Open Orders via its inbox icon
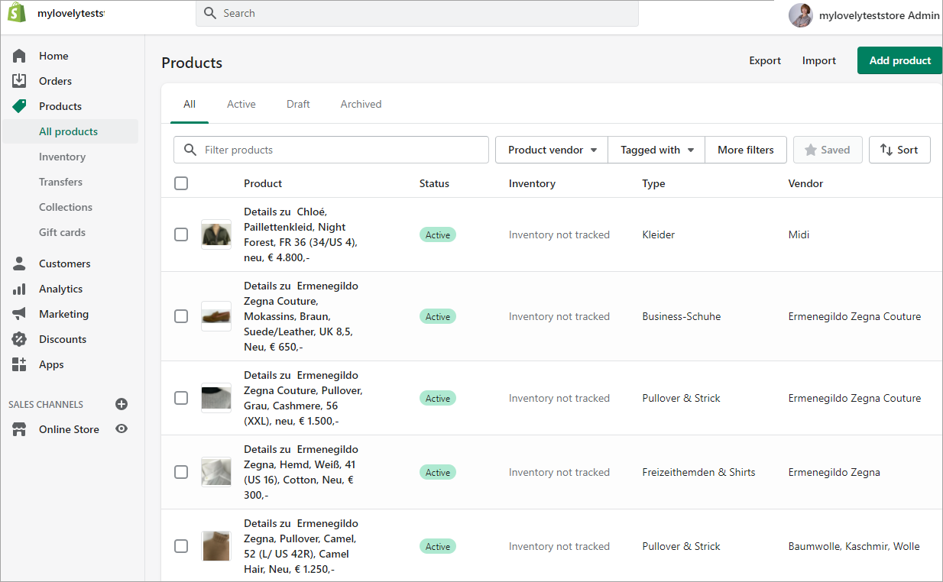Image resolution: width=943 pixels, height=582 pixels. pyautogui.click(x=19, y=81)
